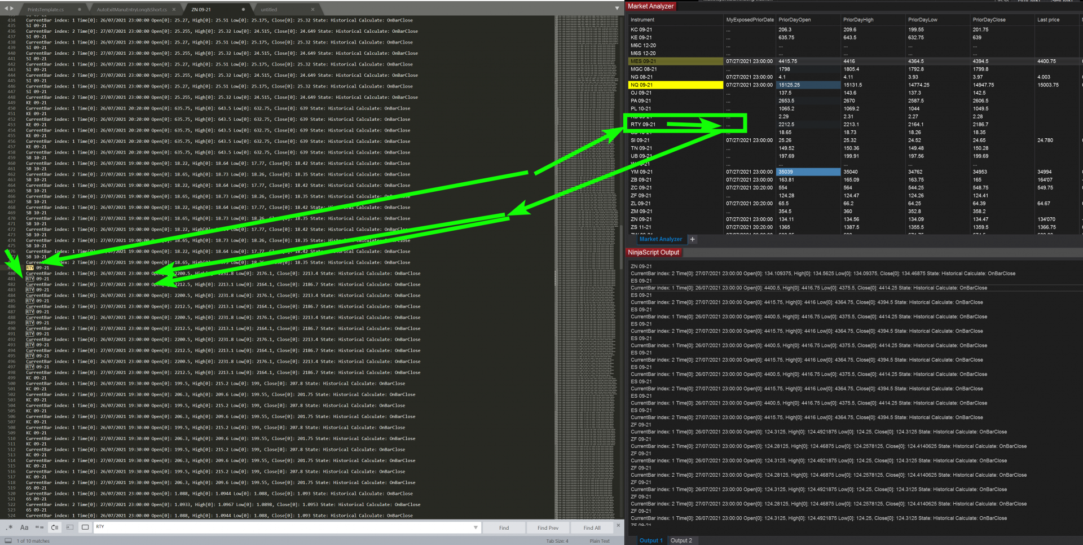
Task: Click YM PriorDayOpen cell 35039
Action: tap(809, 172)
